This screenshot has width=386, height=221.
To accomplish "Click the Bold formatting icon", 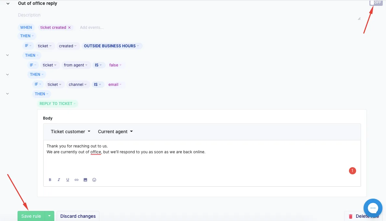I will (x=50, y=180).
